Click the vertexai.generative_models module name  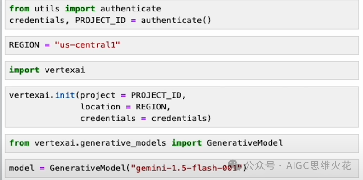[100, 143]
